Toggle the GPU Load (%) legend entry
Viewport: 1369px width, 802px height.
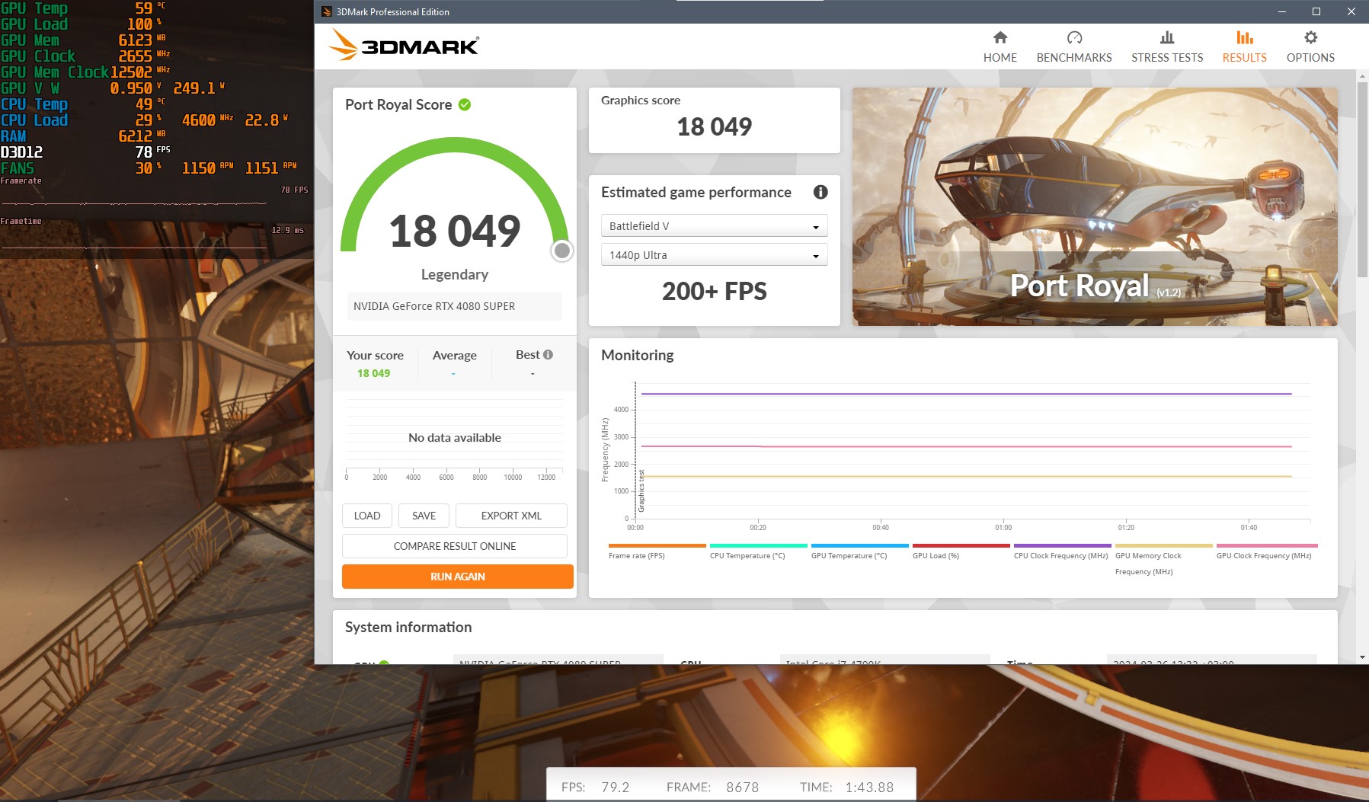click(x=961, y=551)
